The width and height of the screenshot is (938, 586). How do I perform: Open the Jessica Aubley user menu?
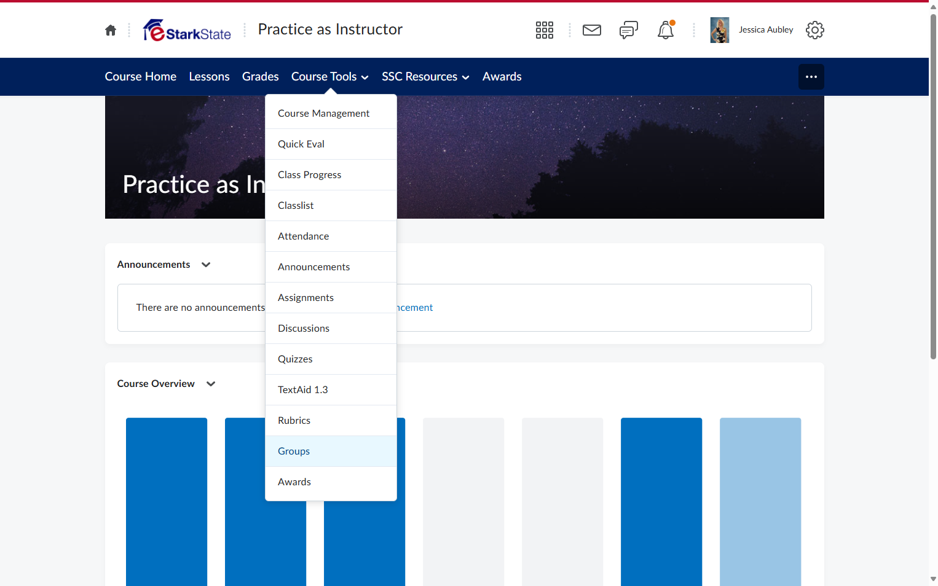[x=766, y=30]
